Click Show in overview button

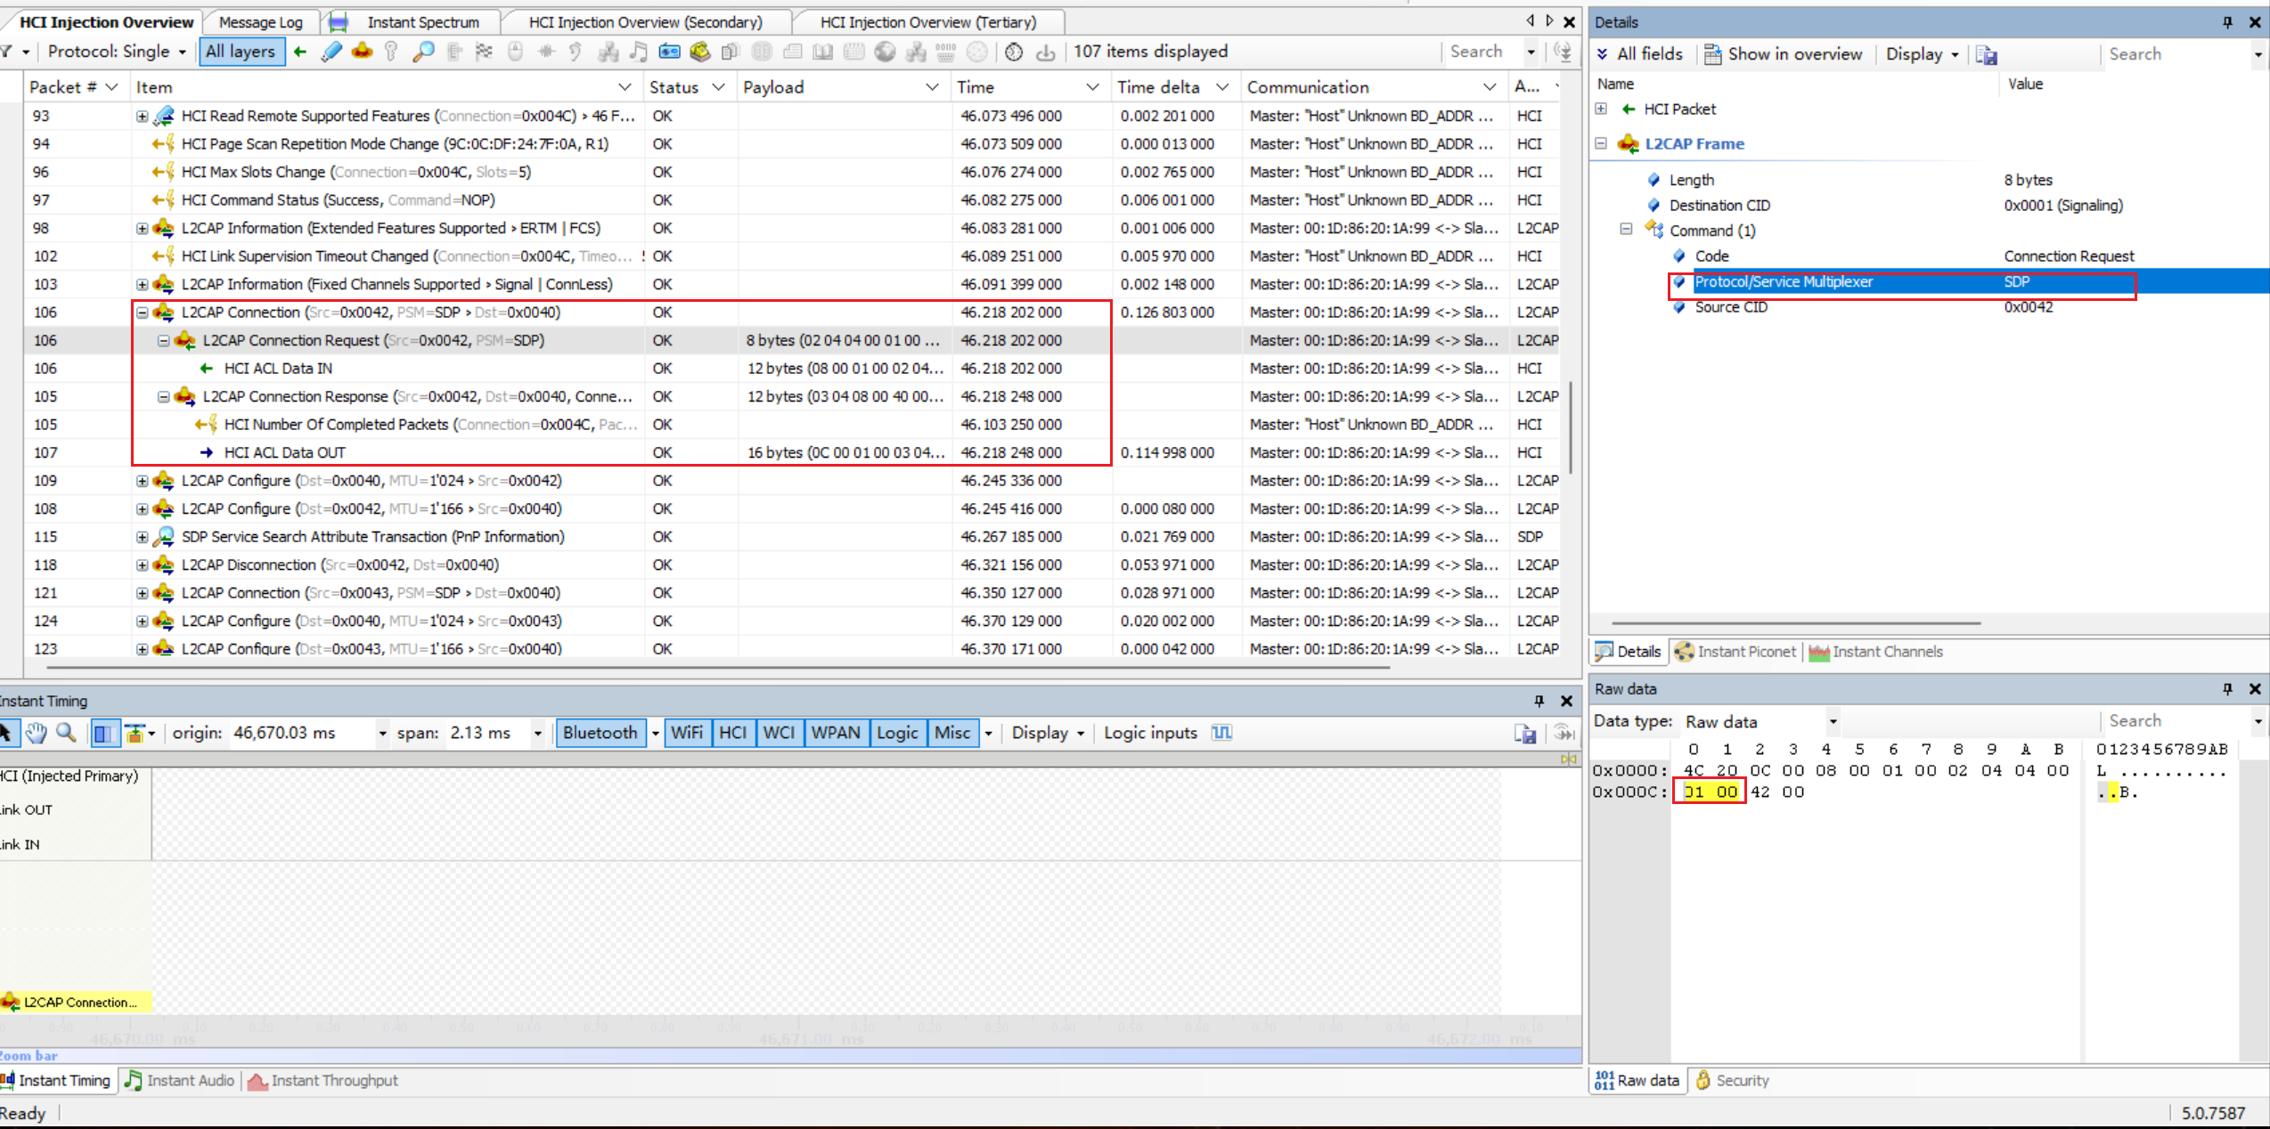point(1784,54)
